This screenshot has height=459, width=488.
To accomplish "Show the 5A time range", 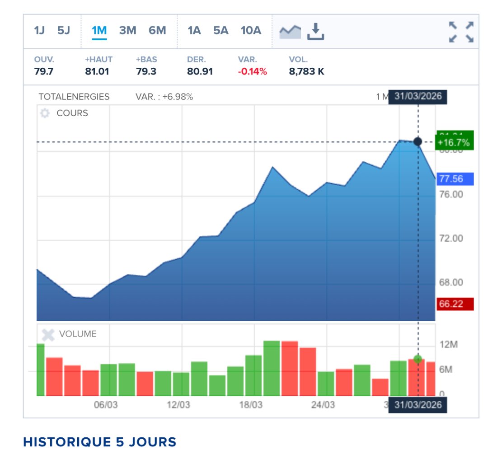I will click(x=221, y=31).
